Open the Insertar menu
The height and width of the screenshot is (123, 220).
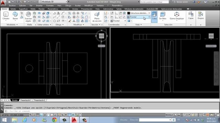click(39, 5)
